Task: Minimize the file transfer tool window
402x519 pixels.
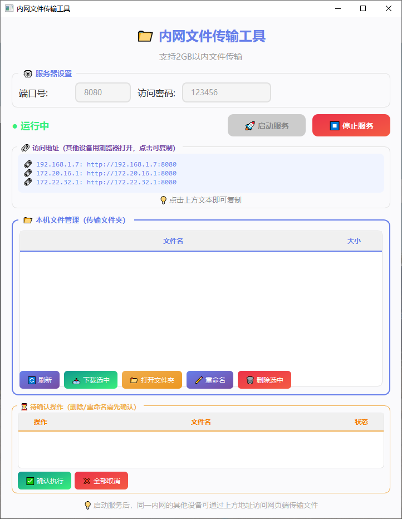Action: [x=338, y=8]
